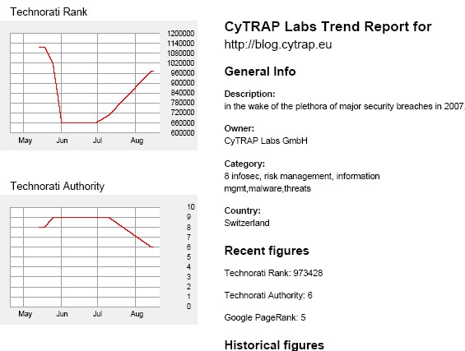Click the General Info heading
This screenshot has width=465, height=351.
click(x=260, y=72)
